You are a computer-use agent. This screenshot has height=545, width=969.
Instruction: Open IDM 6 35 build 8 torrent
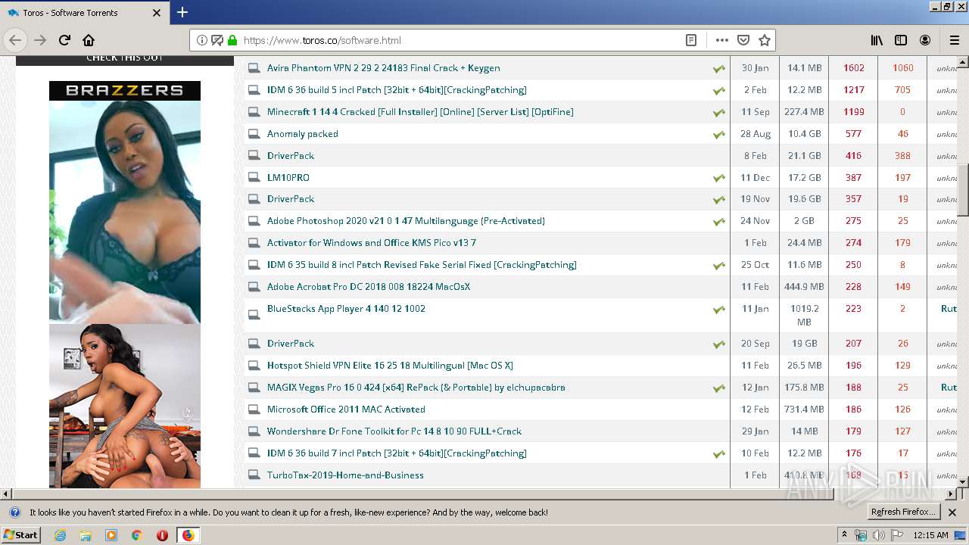422,265
